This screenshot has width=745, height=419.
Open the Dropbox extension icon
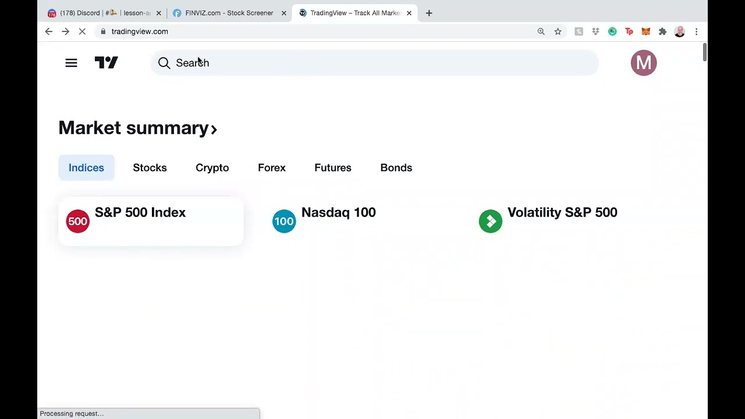tap(595, 31)
